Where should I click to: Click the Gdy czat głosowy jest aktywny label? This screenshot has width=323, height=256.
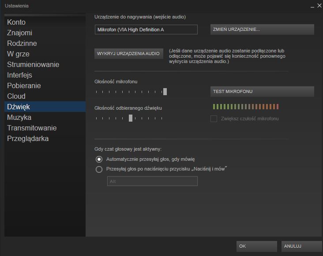[x=128, y=149]
